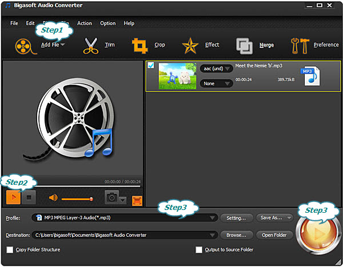Open the Preference tools icon

click(300, 46)
